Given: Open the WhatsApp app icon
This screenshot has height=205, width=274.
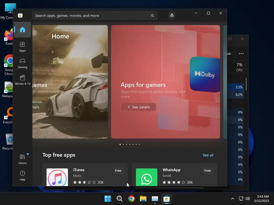Looking at the screenshot, I should click(147, 177).
